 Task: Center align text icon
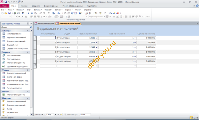click(x=35, y=17)
